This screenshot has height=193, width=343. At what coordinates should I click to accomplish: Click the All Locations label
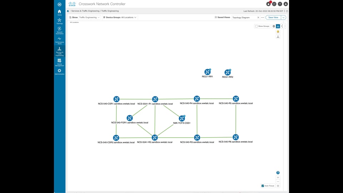(x=74, y=22)
